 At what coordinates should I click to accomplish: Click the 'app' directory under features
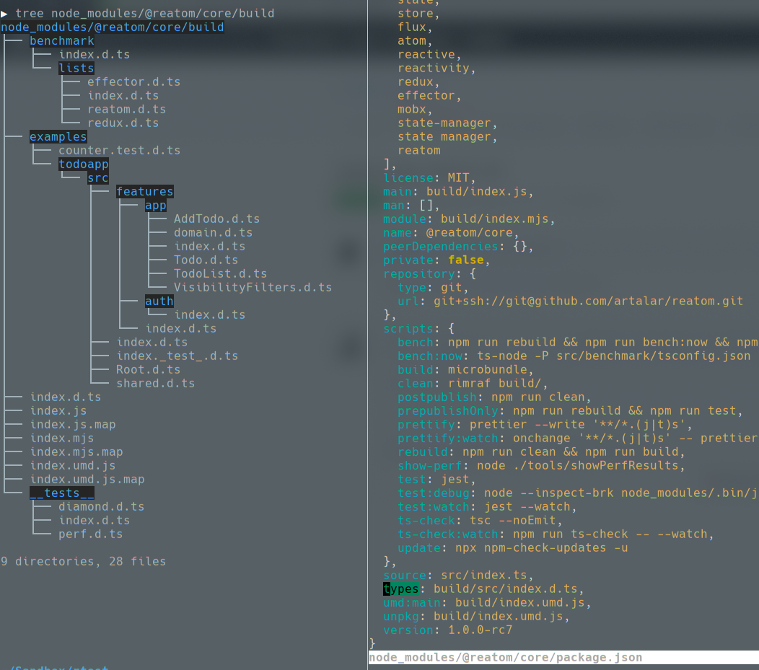click(155, 205)
